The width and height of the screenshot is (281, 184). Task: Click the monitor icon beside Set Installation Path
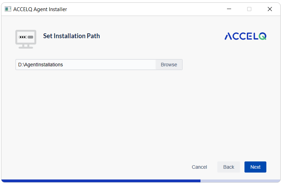click(x=26, y=39)
